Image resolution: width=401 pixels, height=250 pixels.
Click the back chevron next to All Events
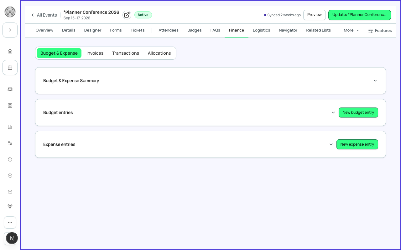click(33, 15)
